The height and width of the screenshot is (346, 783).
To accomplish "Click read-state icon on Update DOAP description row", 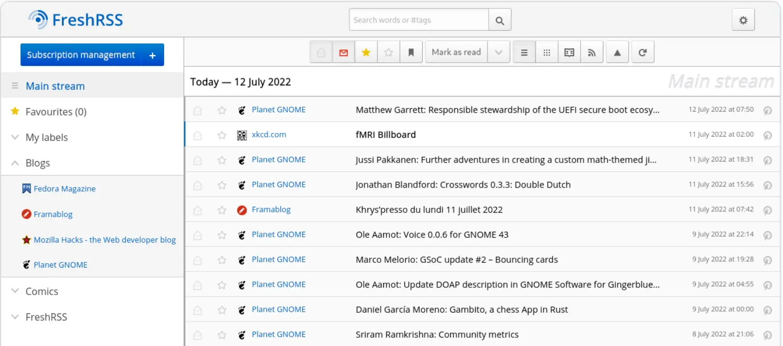I will pyautogui.click(x=197, y=285).
